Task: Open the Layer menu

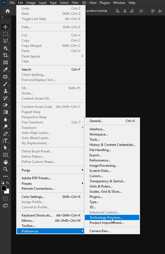Action: 43,3
